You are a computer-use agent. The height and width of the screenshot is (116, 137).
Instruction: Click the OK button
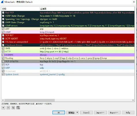point(59,113)
